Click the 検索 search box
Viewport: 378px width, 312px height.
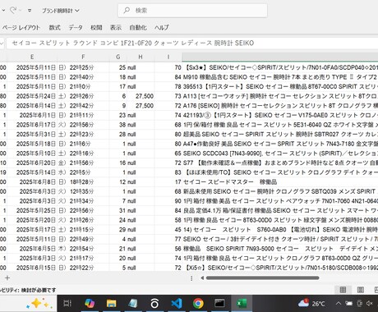tap(192, 11)
